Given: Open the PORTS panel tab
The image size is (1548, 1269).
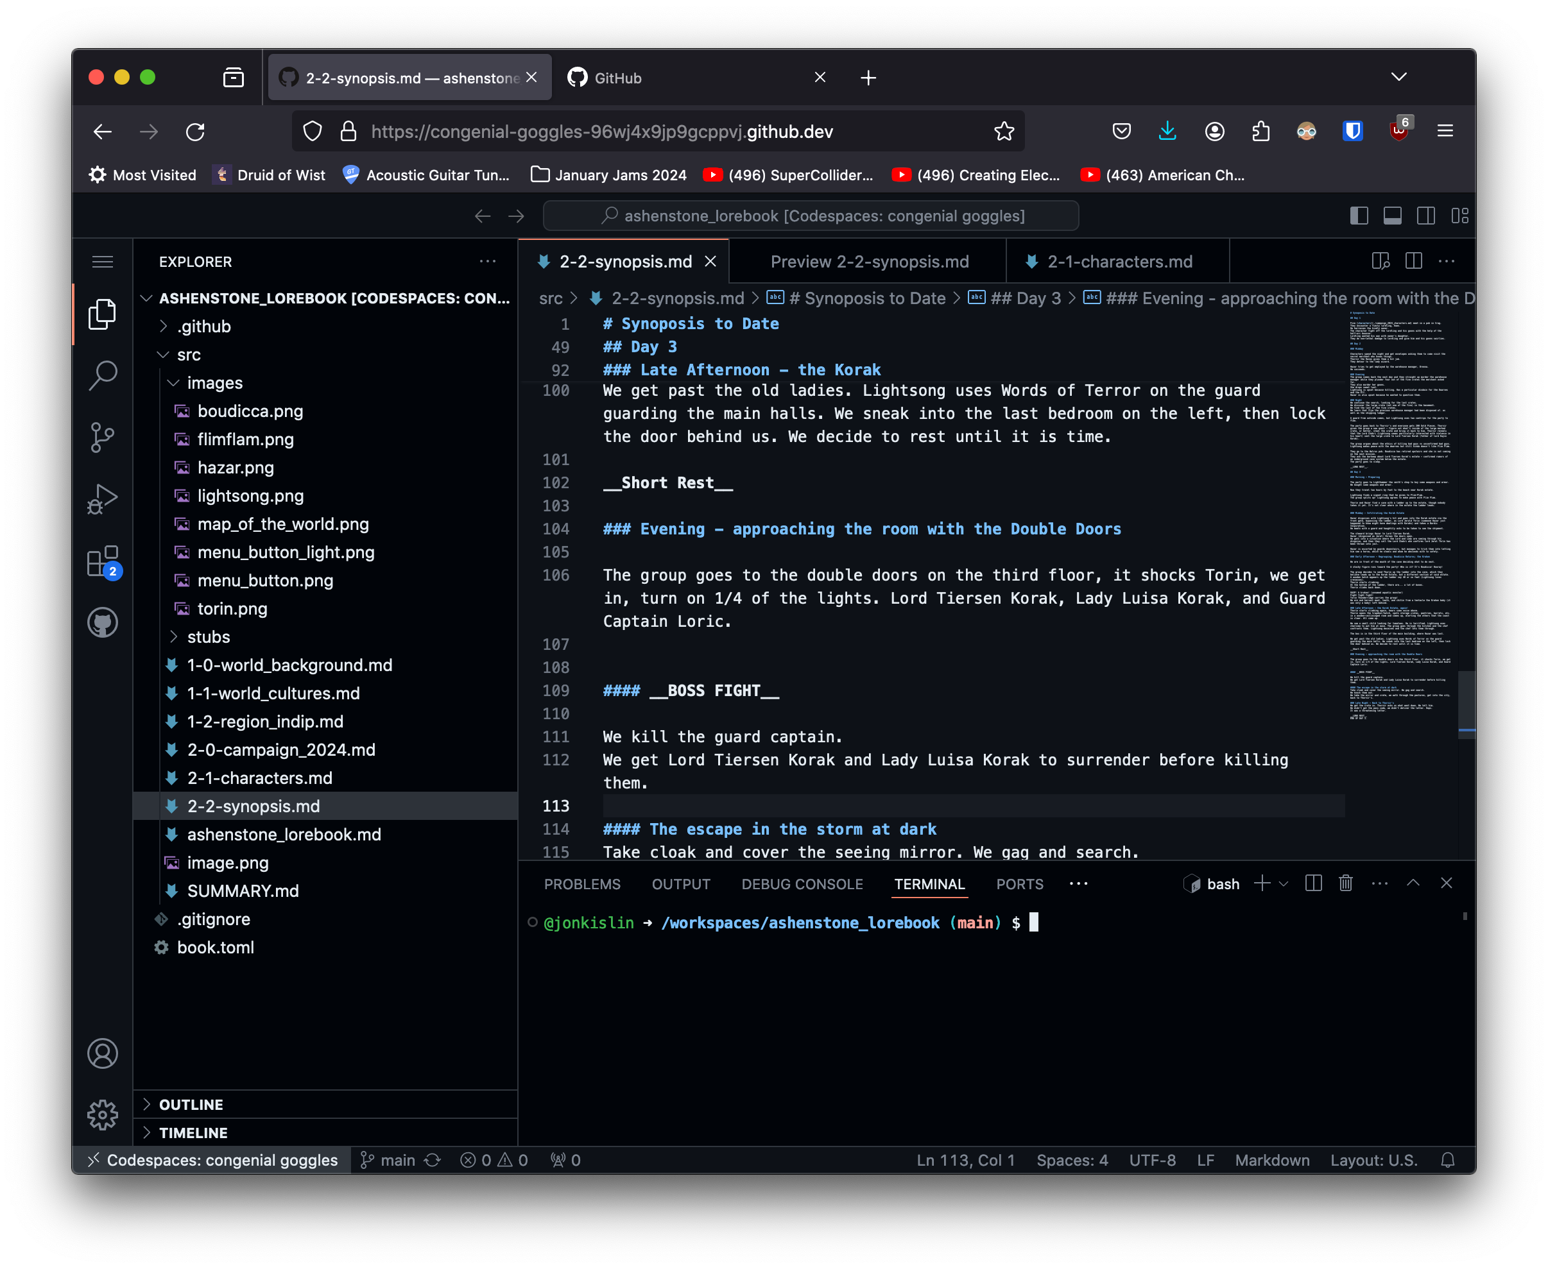Looking at the screenshot, I should click(1019, 884).
